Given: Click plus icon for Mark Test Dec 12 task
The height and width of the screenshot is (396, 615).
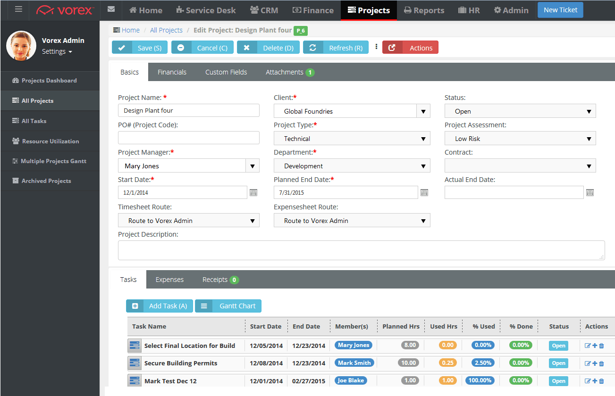Looking at the screenshot, I should [595, 380].
